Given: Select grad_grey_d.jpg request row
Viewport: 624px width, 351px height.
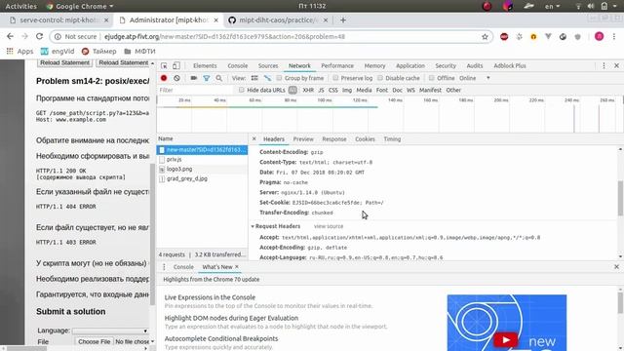Looking at the screenshot, I should click(202, 178).
